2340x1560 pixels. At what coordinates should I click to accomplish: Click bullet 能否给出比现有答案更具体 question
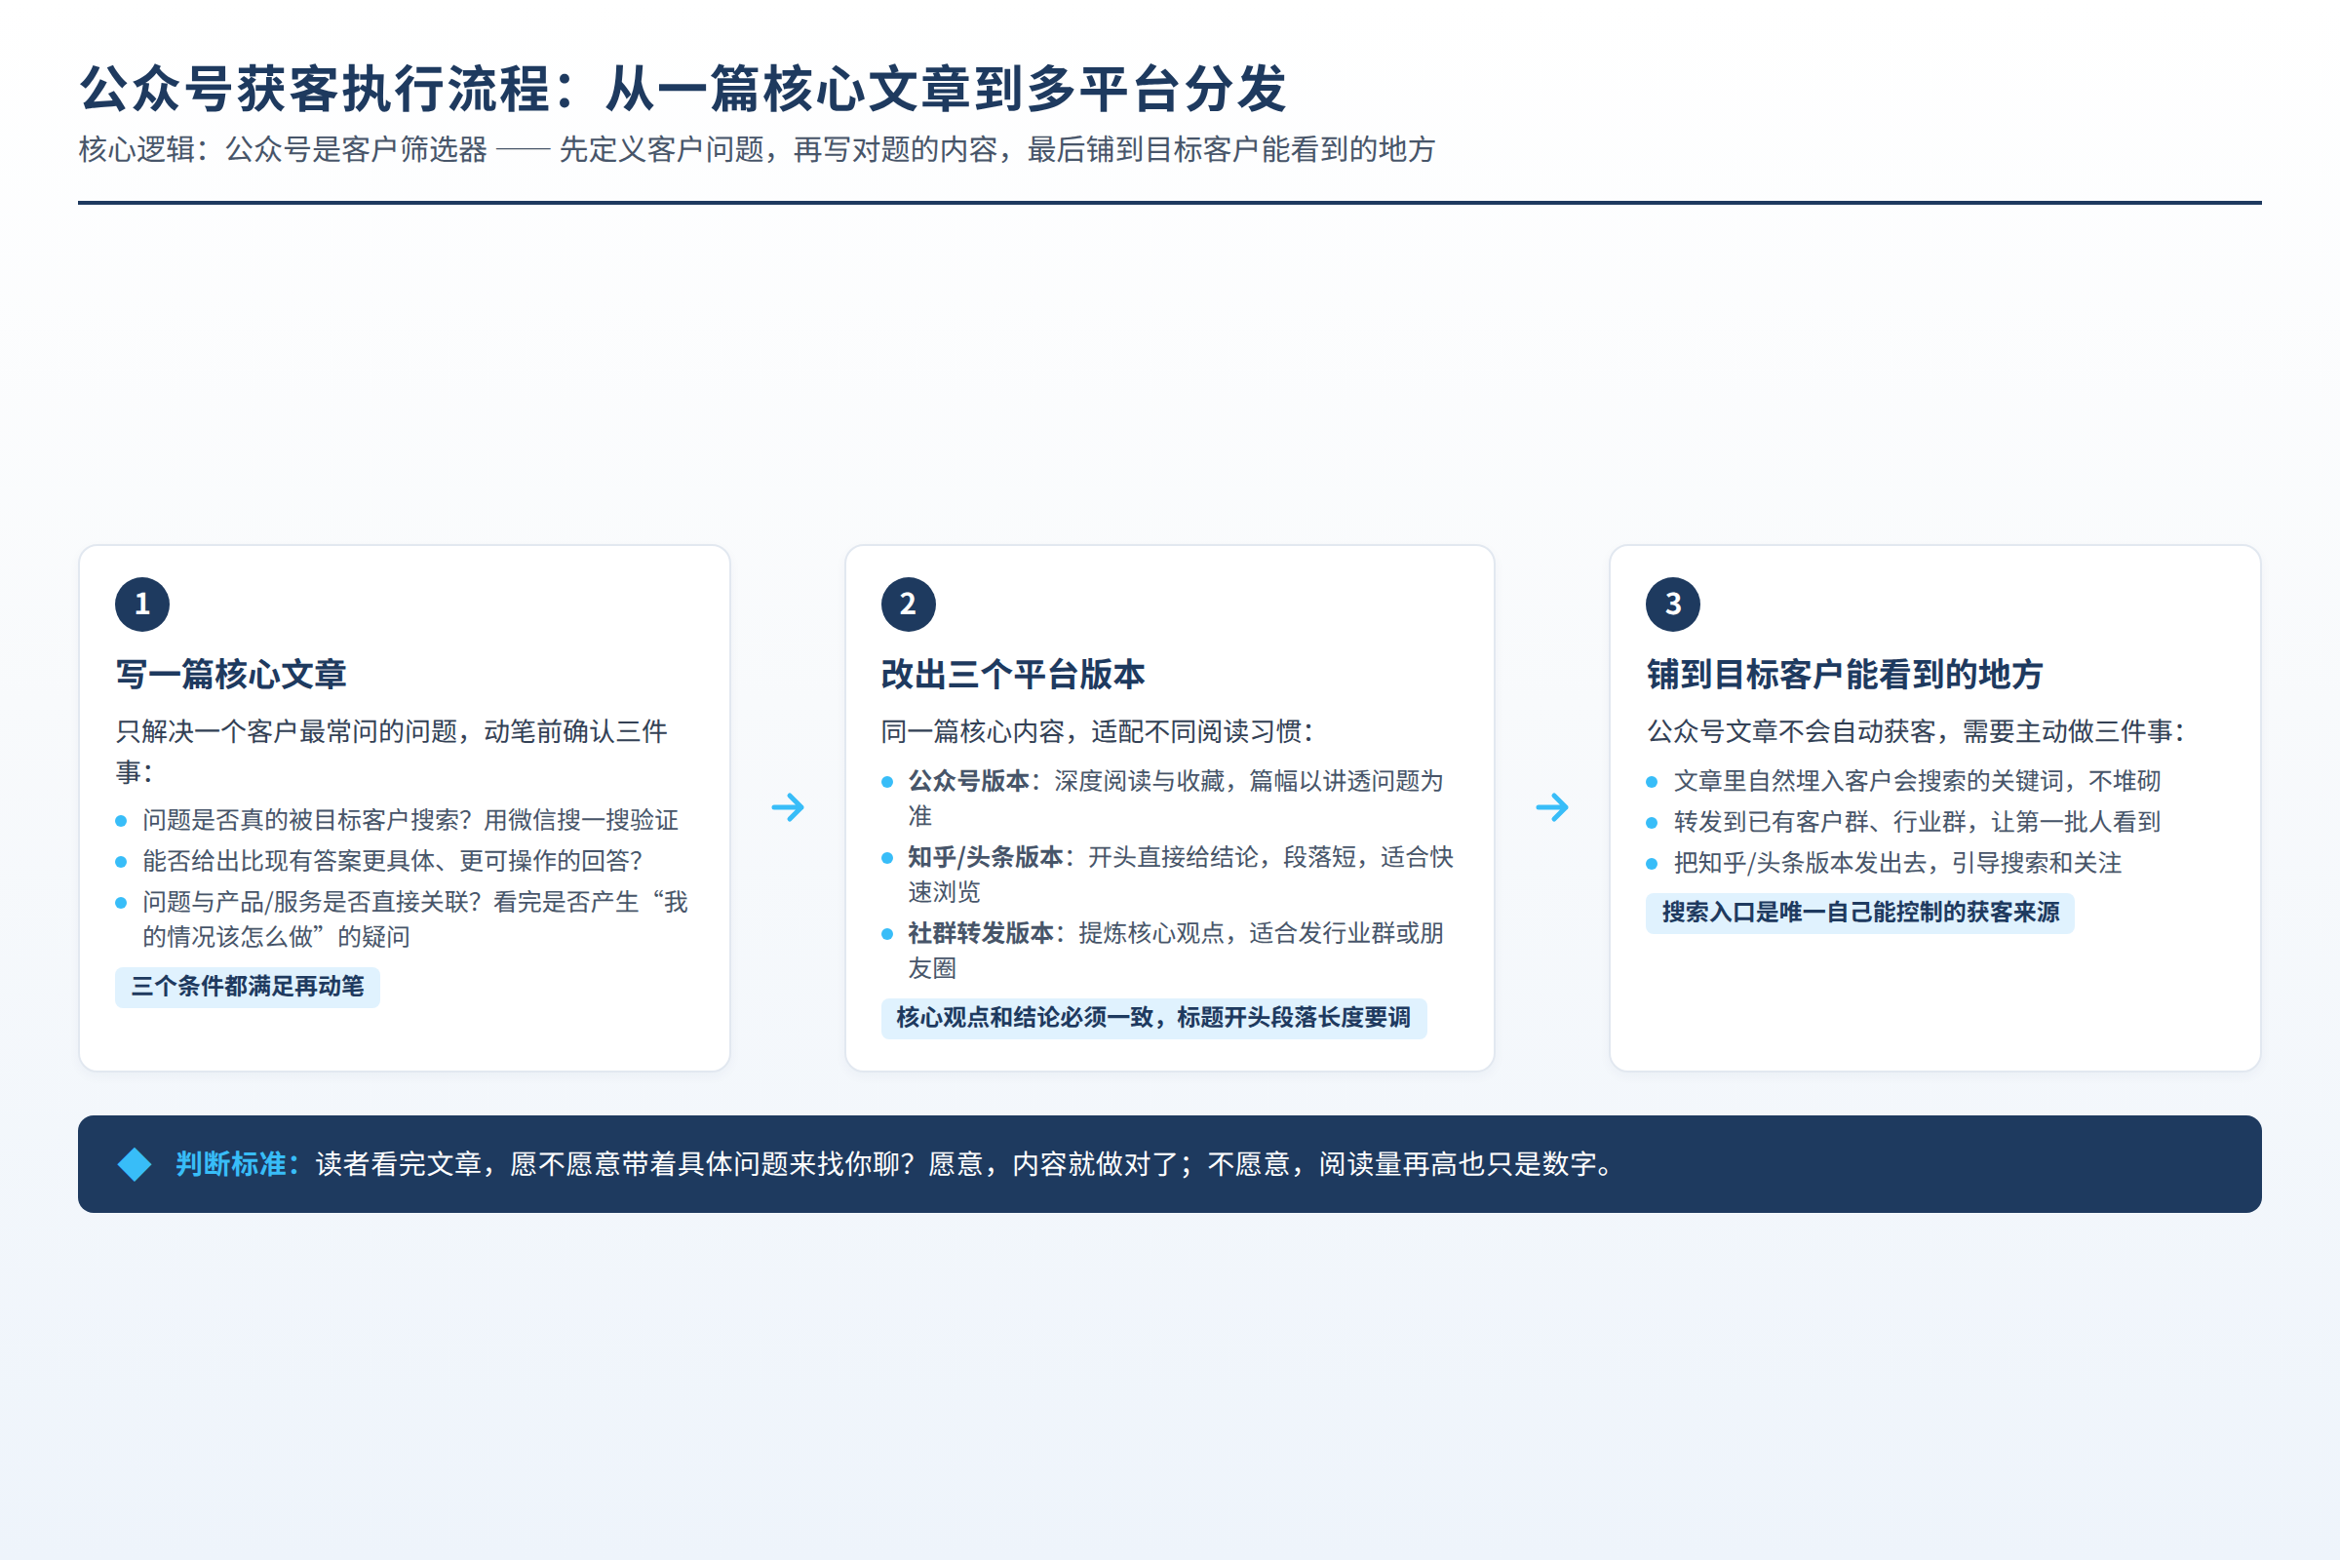(393, 861)
